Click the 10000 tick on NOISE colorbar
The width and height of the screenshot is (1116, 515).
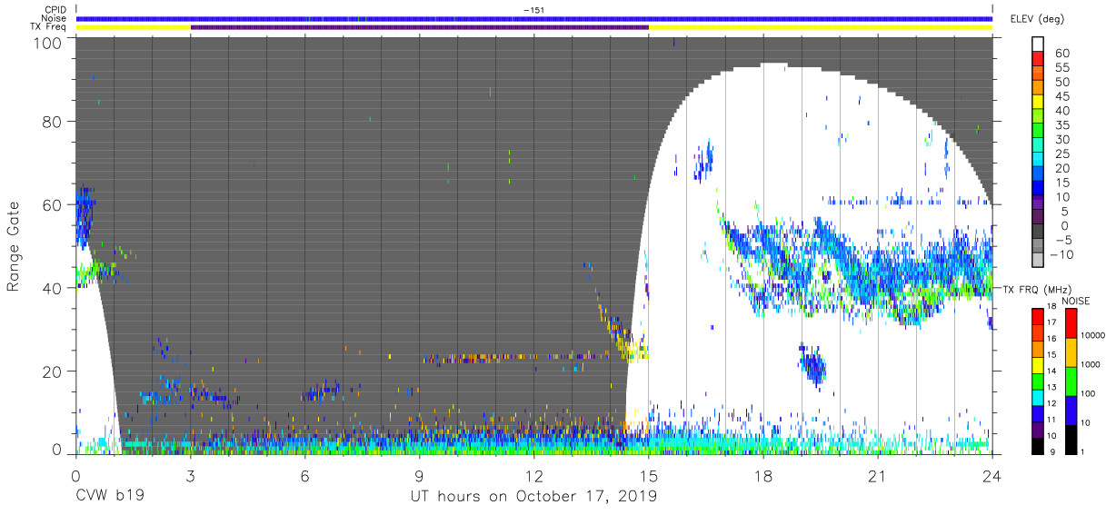1092,335
